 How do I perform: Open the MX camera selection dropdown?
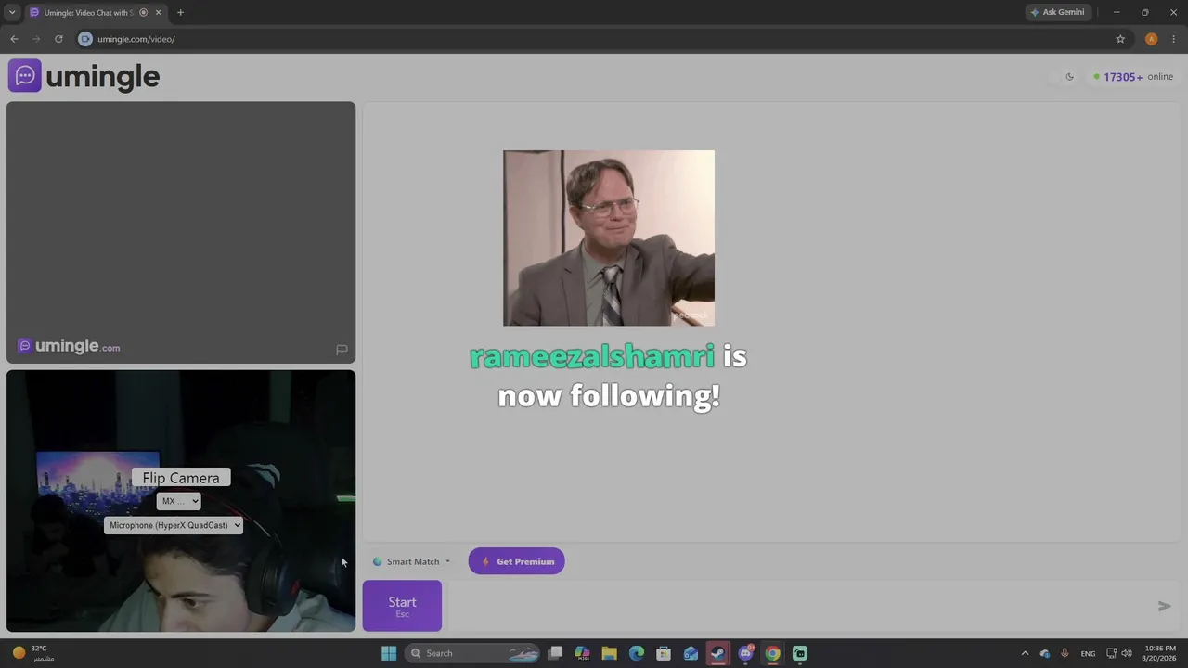(178, 501)
